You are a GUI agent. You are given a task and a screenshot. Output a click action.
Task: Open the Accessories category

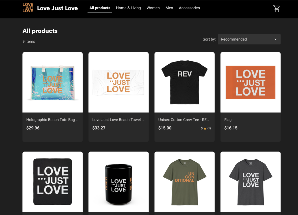[189, 8]
